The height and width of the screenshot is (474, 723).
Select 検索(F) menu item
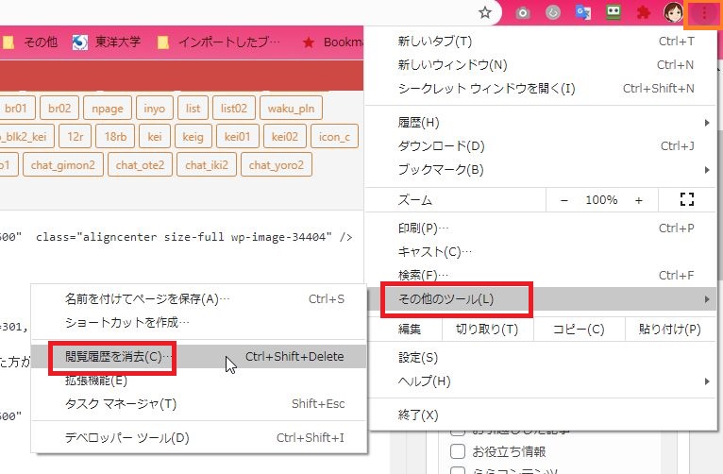(x=542, y=276)
